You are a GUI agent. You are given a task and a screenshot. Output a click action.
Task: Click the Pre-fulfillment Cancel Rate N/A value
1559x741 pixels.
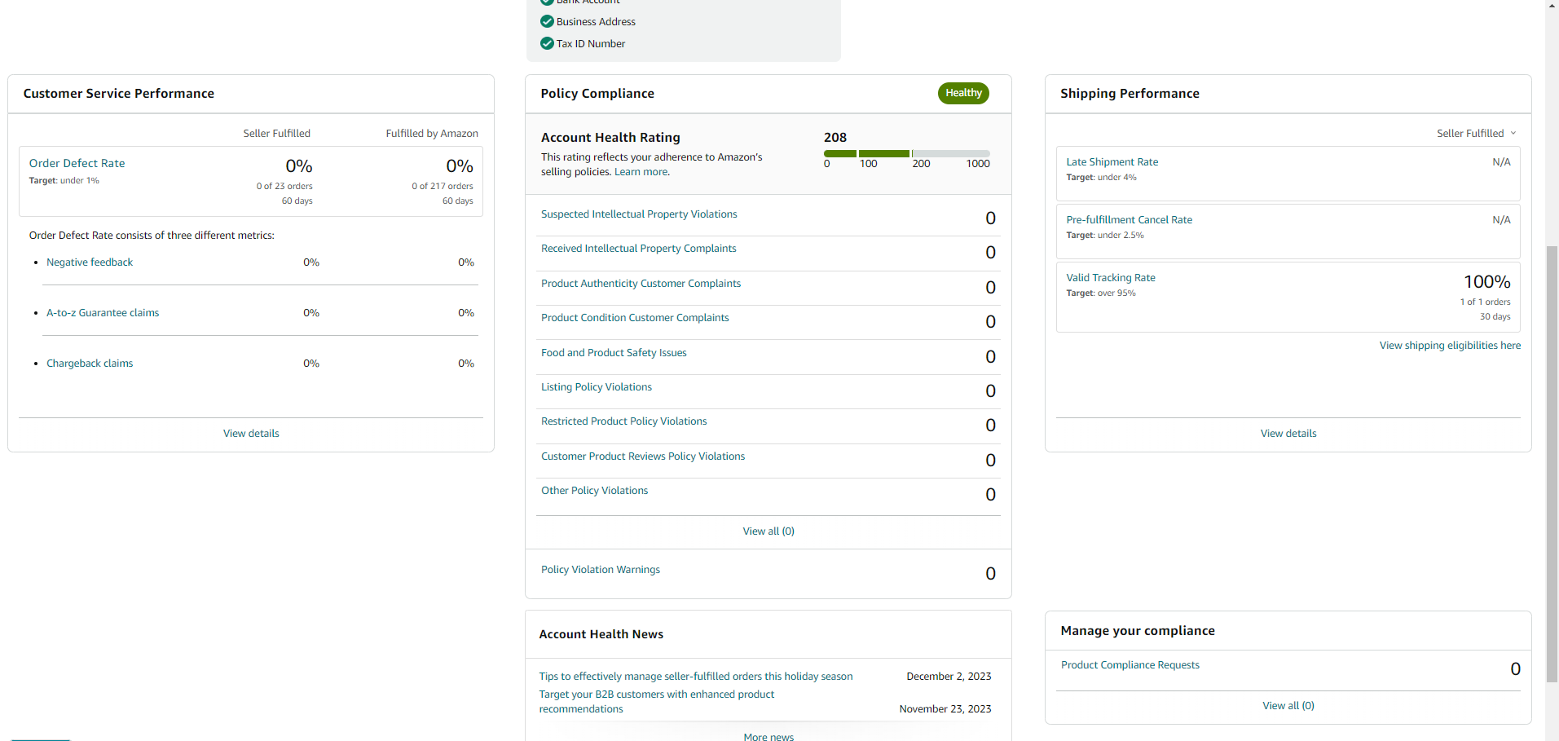(1501, 219)
